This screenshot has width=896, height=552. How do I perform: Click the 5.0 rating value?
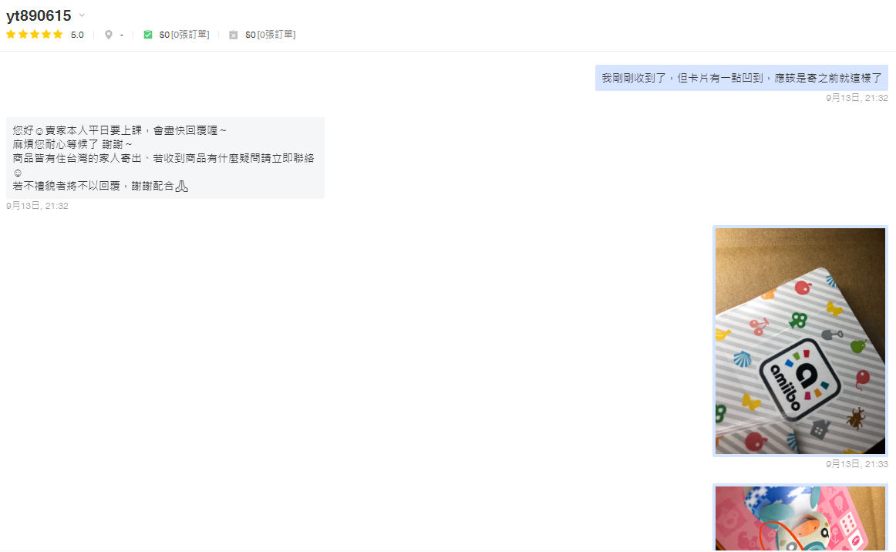tap(77, 35)
